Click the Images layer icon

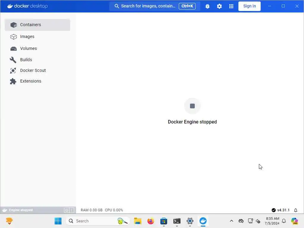[x=13, y=37]
